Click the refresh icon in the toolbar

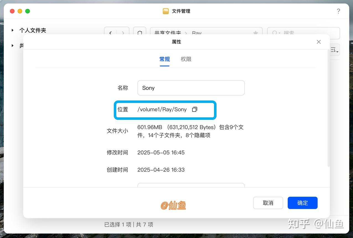(x=140, y=33)
